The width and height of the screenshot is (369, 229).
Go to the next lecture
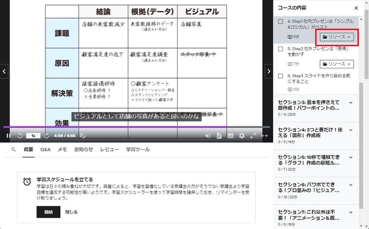click(x=269, y=71)
